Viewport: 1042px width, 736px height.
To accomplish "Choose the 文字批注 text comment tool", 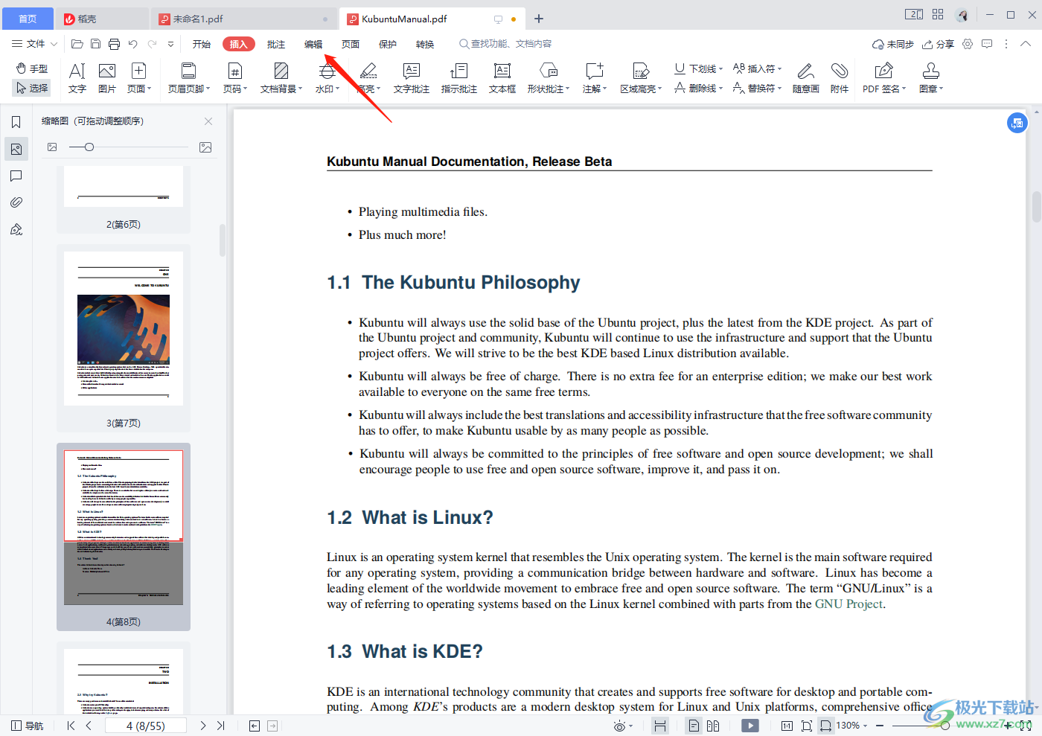I will tap(412, 78).
